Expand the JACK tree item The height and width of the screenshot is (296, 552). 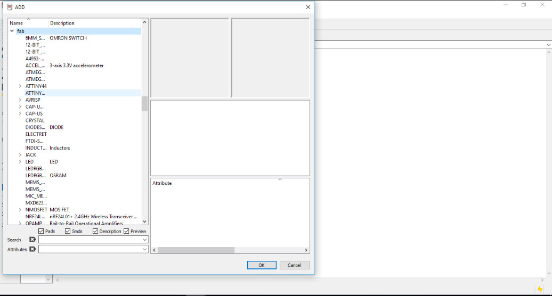20,155
